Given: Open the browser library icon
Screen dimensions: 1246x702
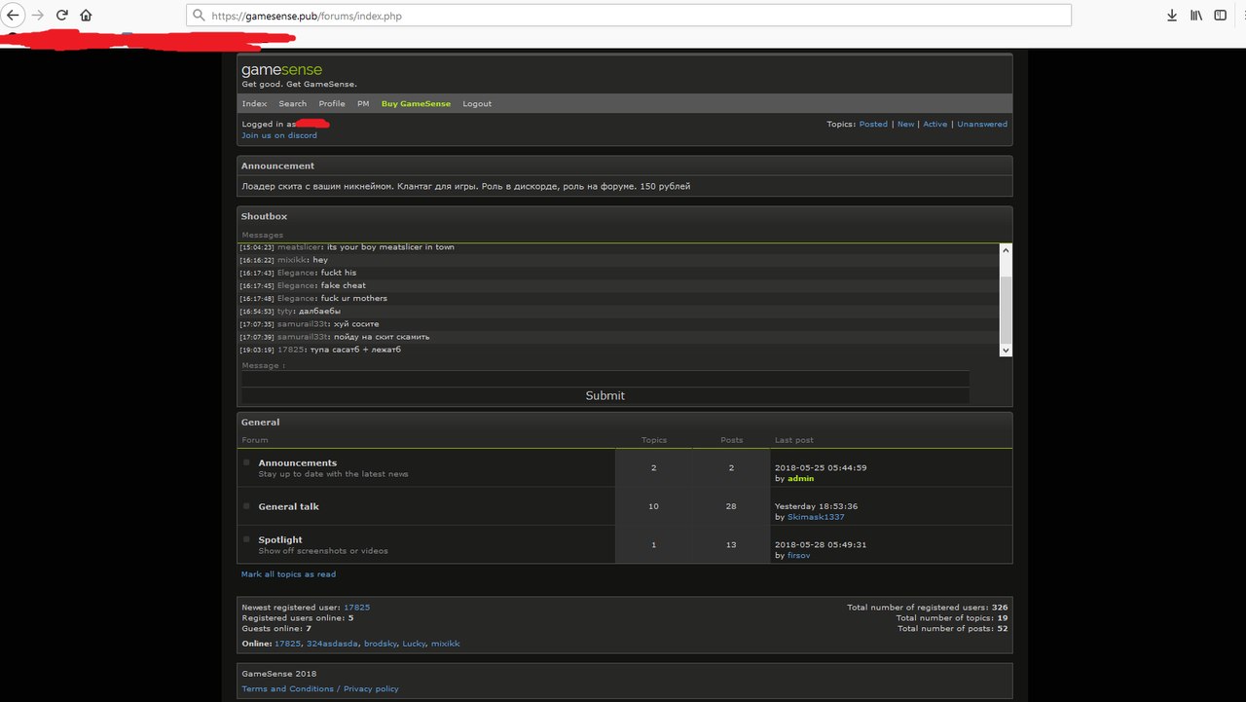Looking at the screenshot, I should [1197, 16].
